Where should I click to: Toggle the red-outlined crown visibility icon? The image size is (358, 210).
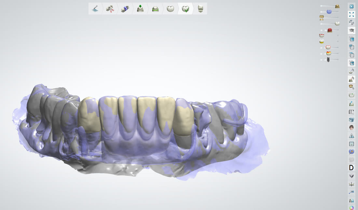pyautogui.click(x=322, y=35)
